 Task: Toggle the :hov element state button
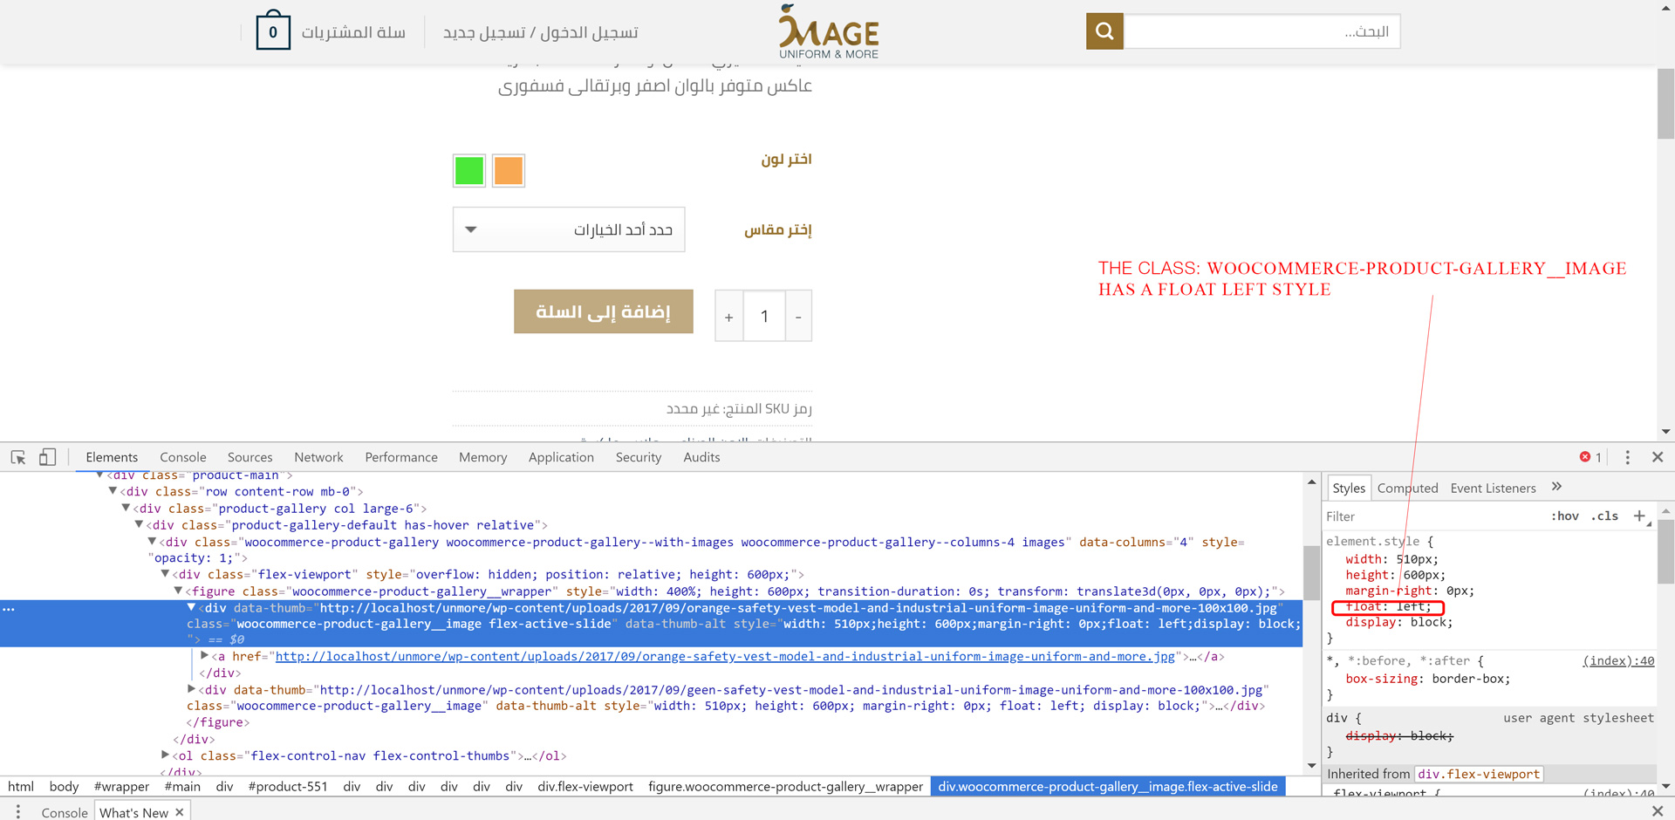pyautogui.click(x=1565, y=516)
